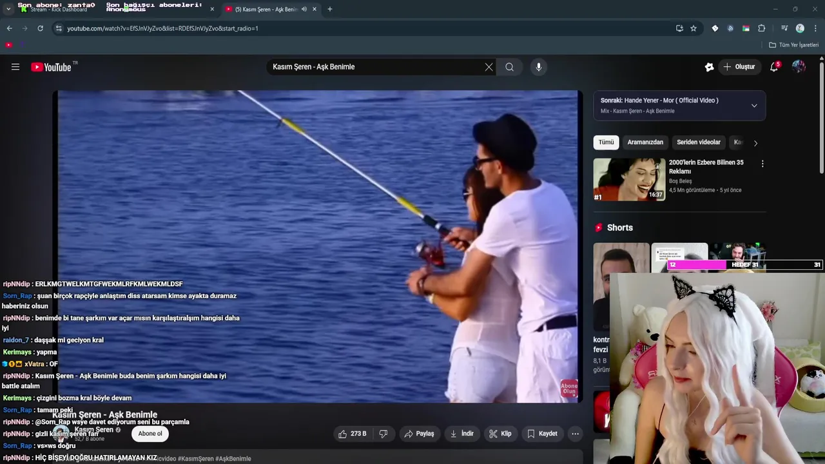
Task: Start voice search with microphone icon
Action: [x=539, y=67]
